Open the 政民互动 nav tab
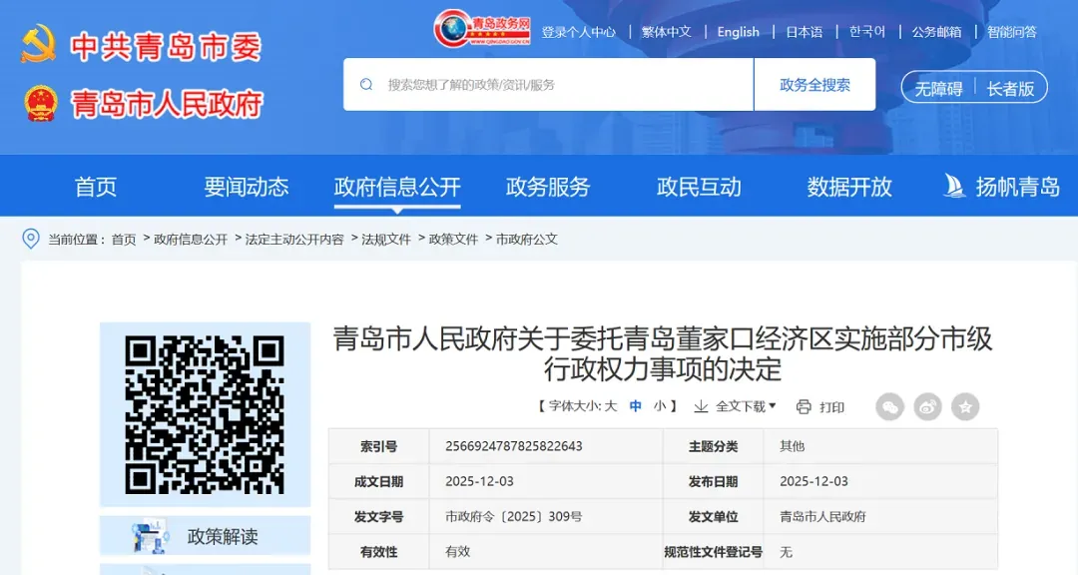 pos(699,187)
